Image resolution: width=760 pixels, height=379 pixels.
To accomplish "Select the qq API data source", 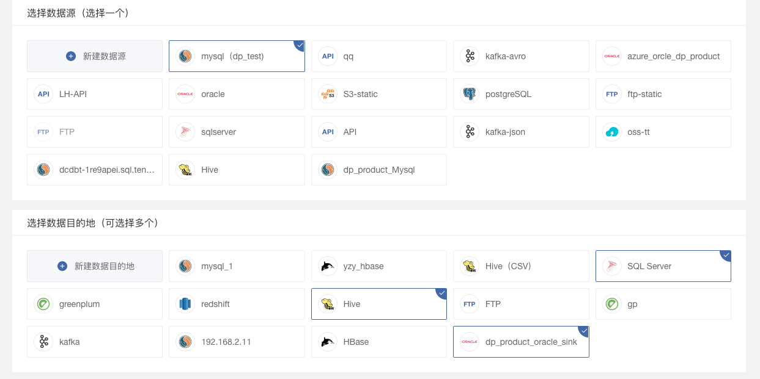I will coord(379,56).
